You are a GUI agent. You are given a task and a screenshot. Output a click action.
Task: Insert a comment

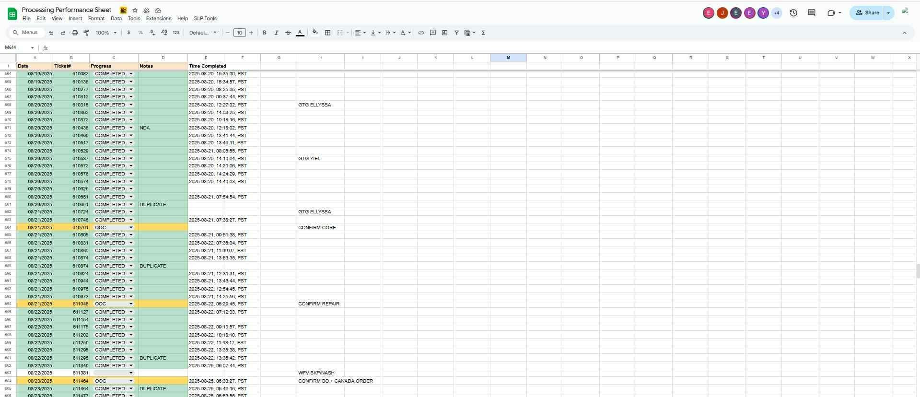pos(433,33)
